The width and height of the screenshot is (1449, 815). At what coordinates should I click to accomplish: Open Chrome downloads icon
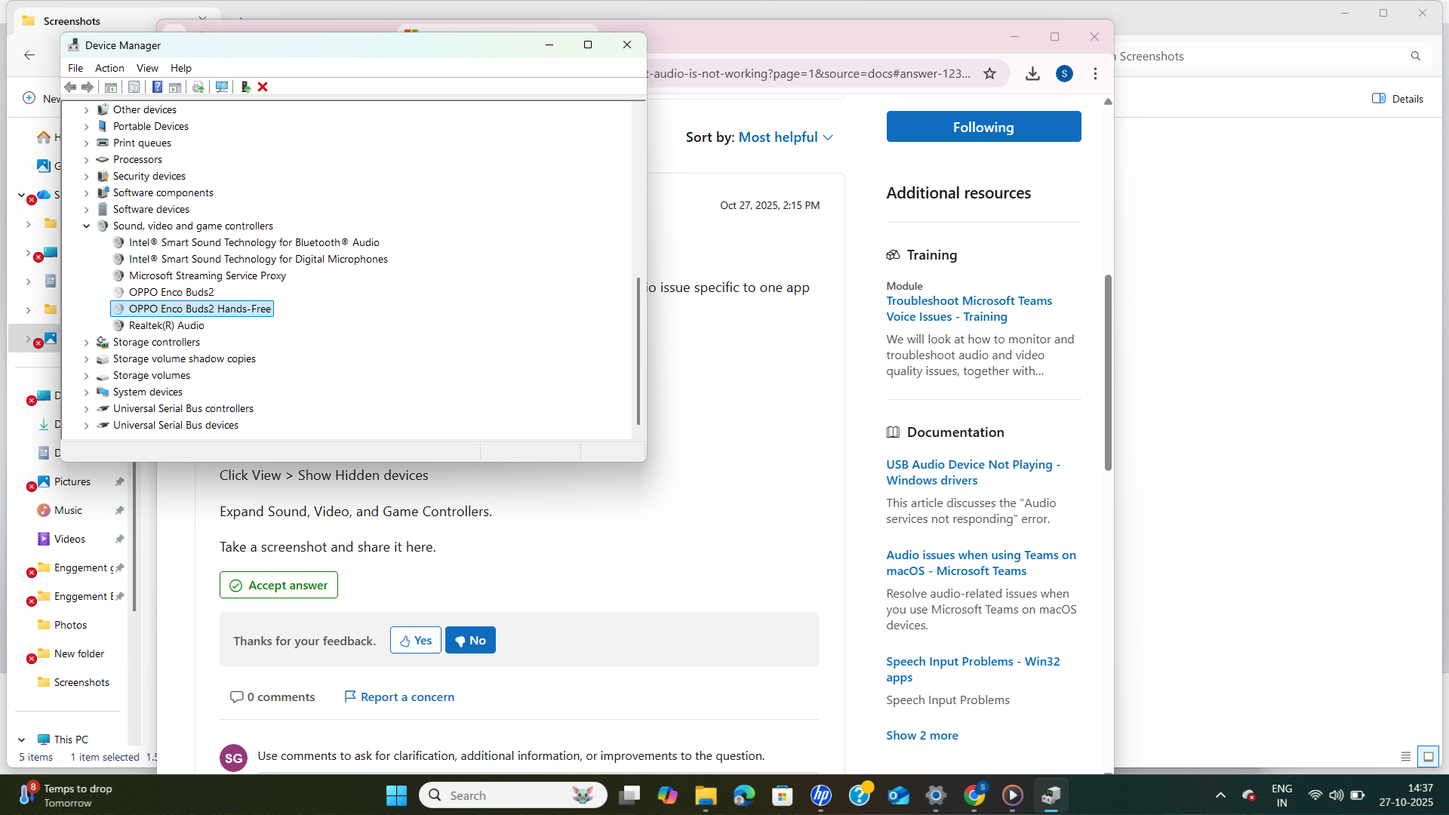1032,73
